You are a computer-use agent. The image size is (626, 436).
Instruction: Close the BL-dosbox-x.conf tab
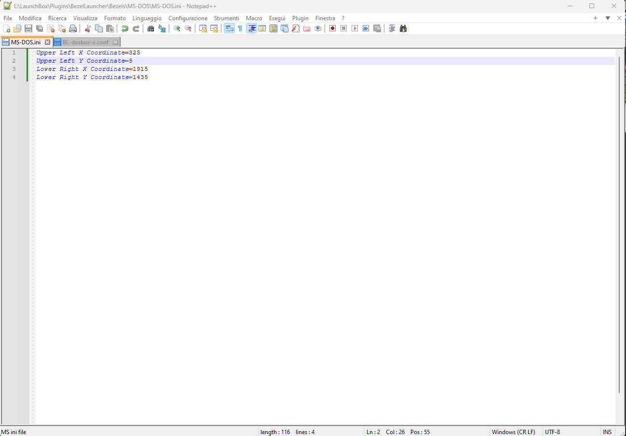pos(115,42)
